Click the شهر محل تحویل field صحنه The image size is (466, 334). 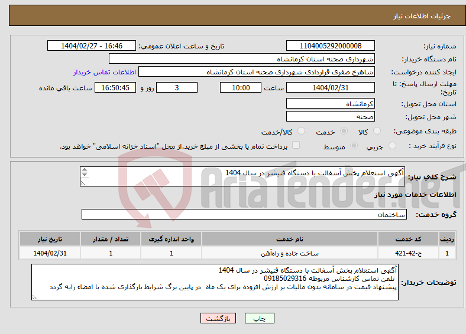coord(330,116)
